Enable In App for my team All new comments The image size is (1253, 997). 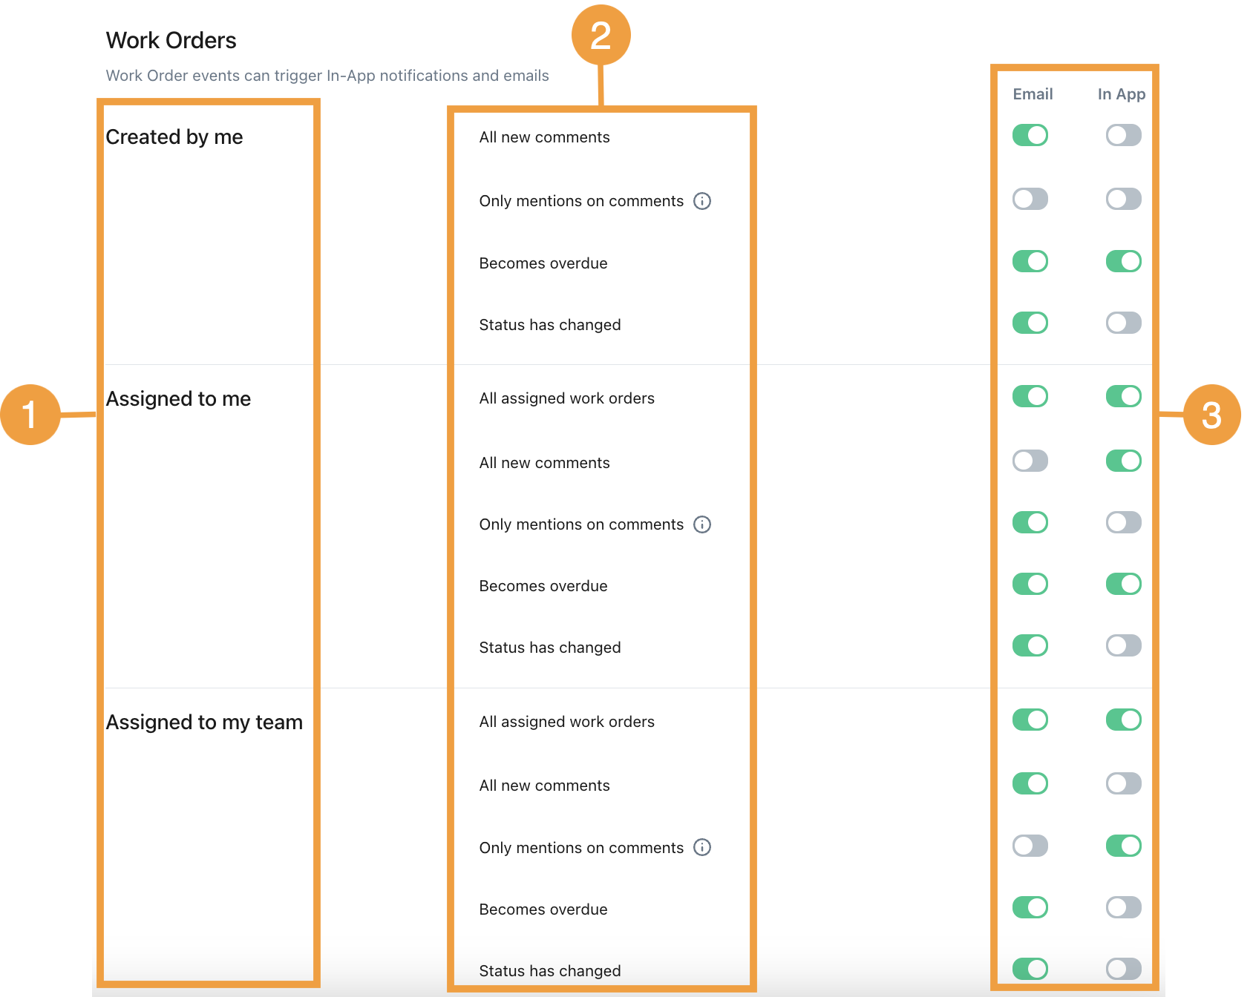[1124, 783]
